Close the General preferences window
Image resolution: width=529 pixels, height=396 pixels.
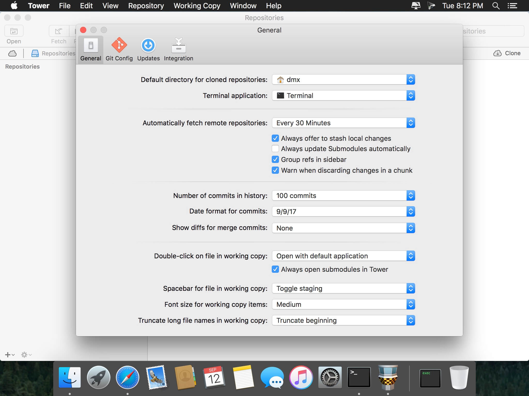click(x=83, y=30)
